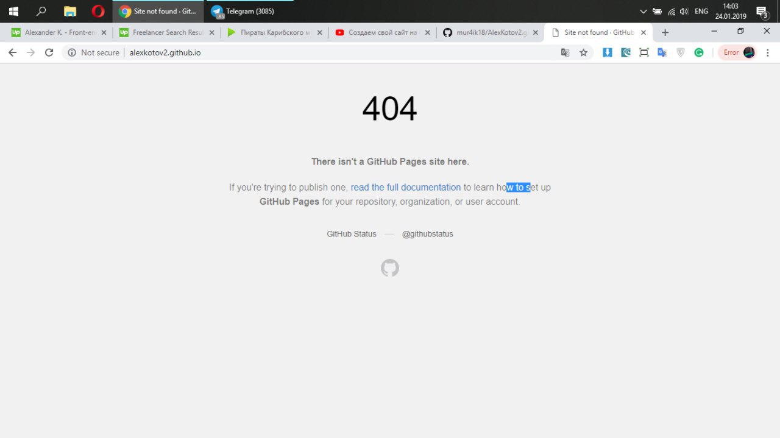780x438 pixels.
Task: Open the taskbar search magnifier
Action: pyautogui.click(x=41, y=11)
